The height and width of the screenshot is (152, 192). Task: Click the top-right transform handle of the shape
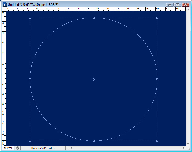point(157,18)
